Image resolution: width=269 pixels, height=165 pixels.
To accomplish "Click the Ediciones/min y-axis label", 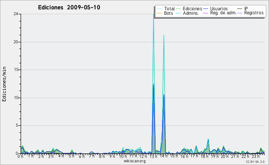I will click(4, 84).
